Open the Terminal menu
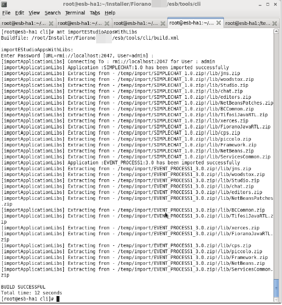Image resolution: width=282 pixels, height=305 pixels. [75, 13]
